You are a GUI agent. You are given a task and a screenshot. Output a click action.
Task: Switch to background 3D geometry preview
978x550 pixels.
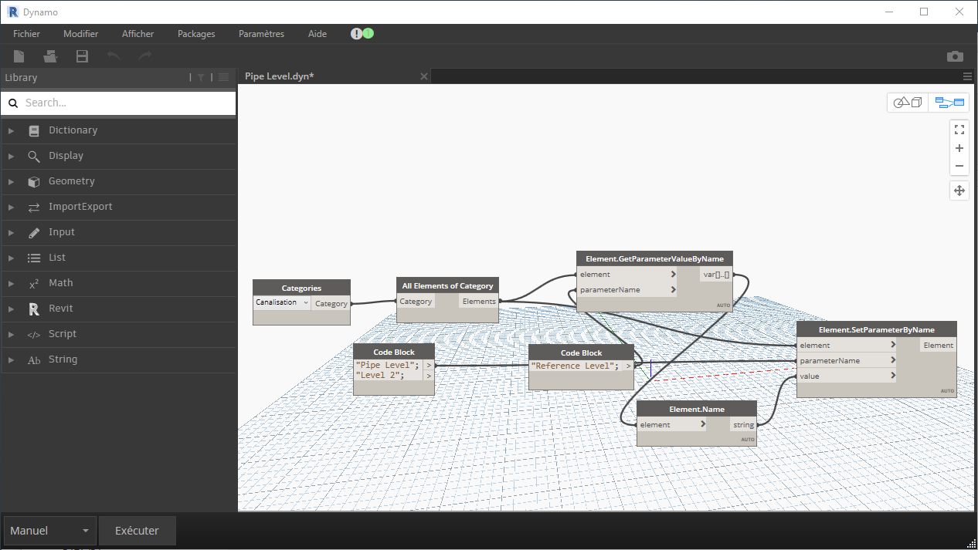[907, 102]
